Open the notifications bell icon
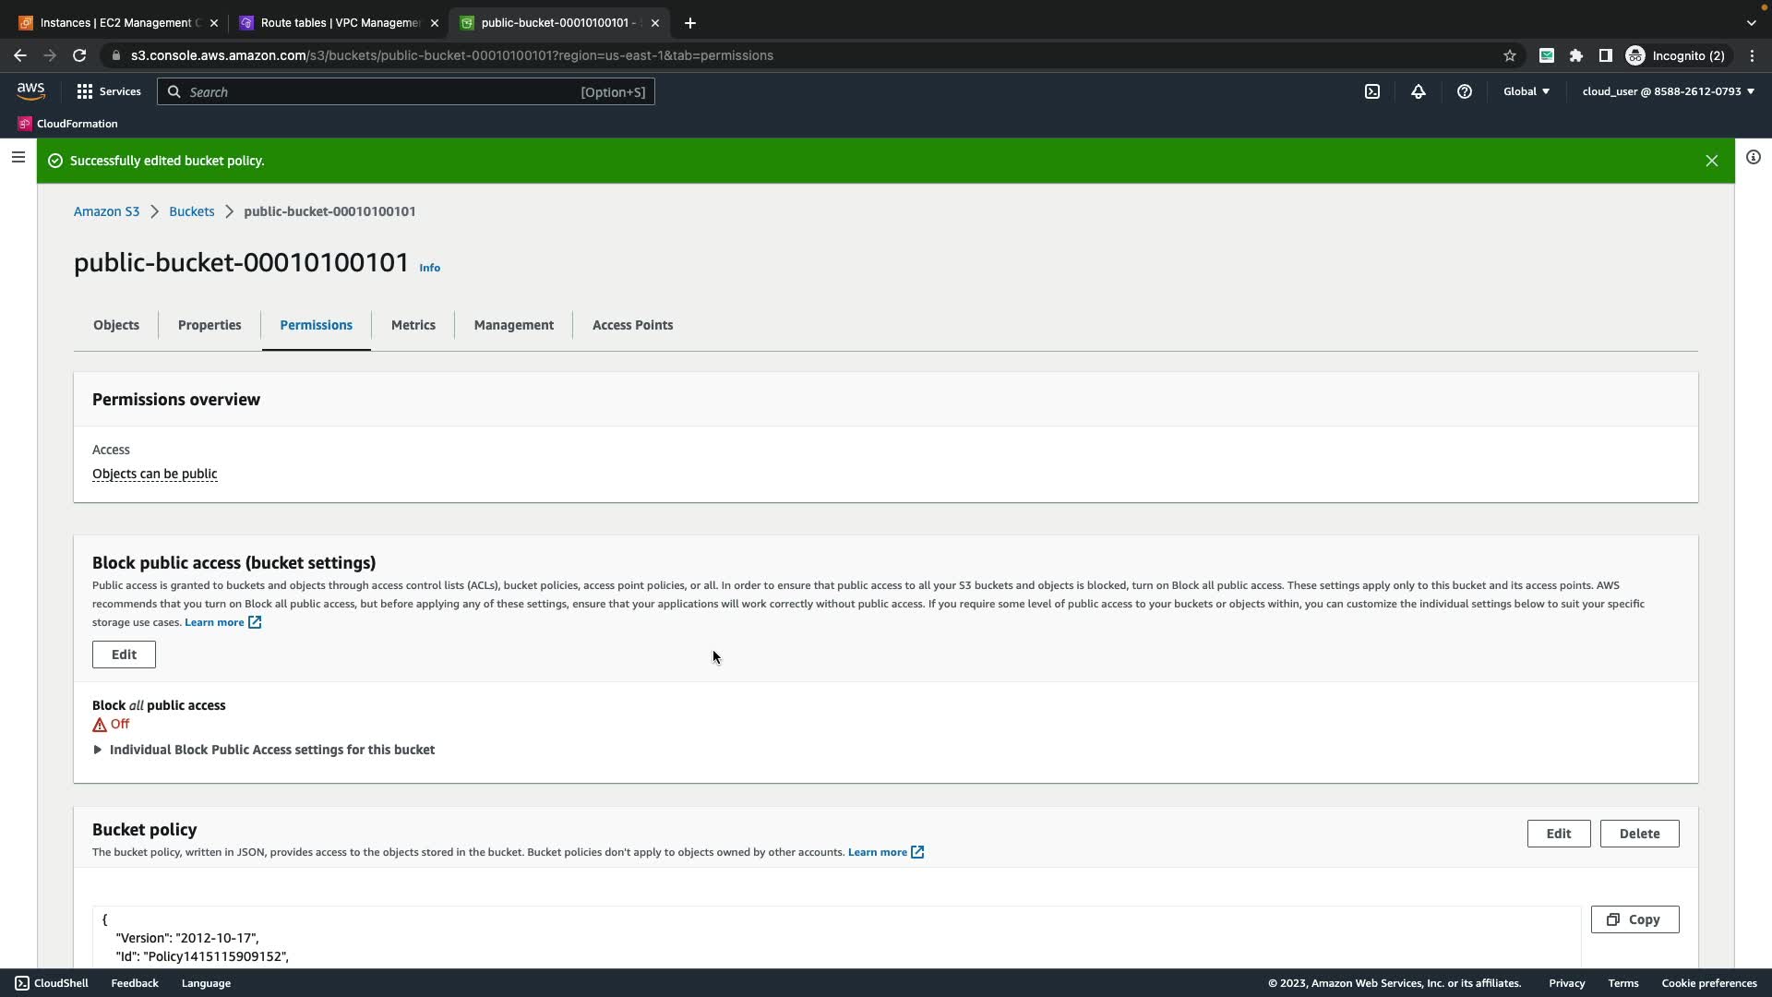1772x997 pixels. pos(1419,91)
